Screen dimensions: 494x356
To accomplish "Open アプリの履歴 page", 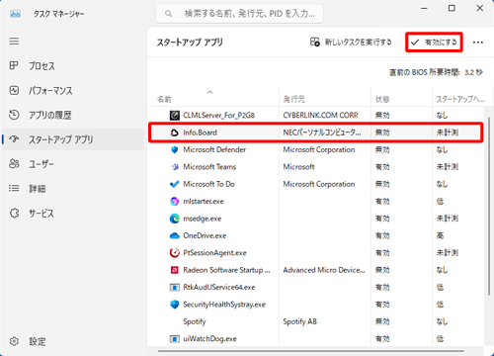I will 72,115.
